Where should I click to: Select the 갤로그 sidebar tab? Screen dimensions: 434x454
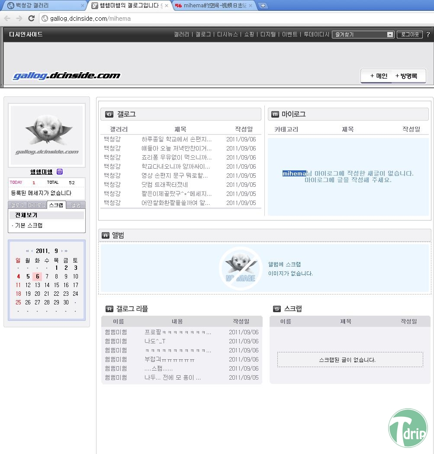click(17, 205)
